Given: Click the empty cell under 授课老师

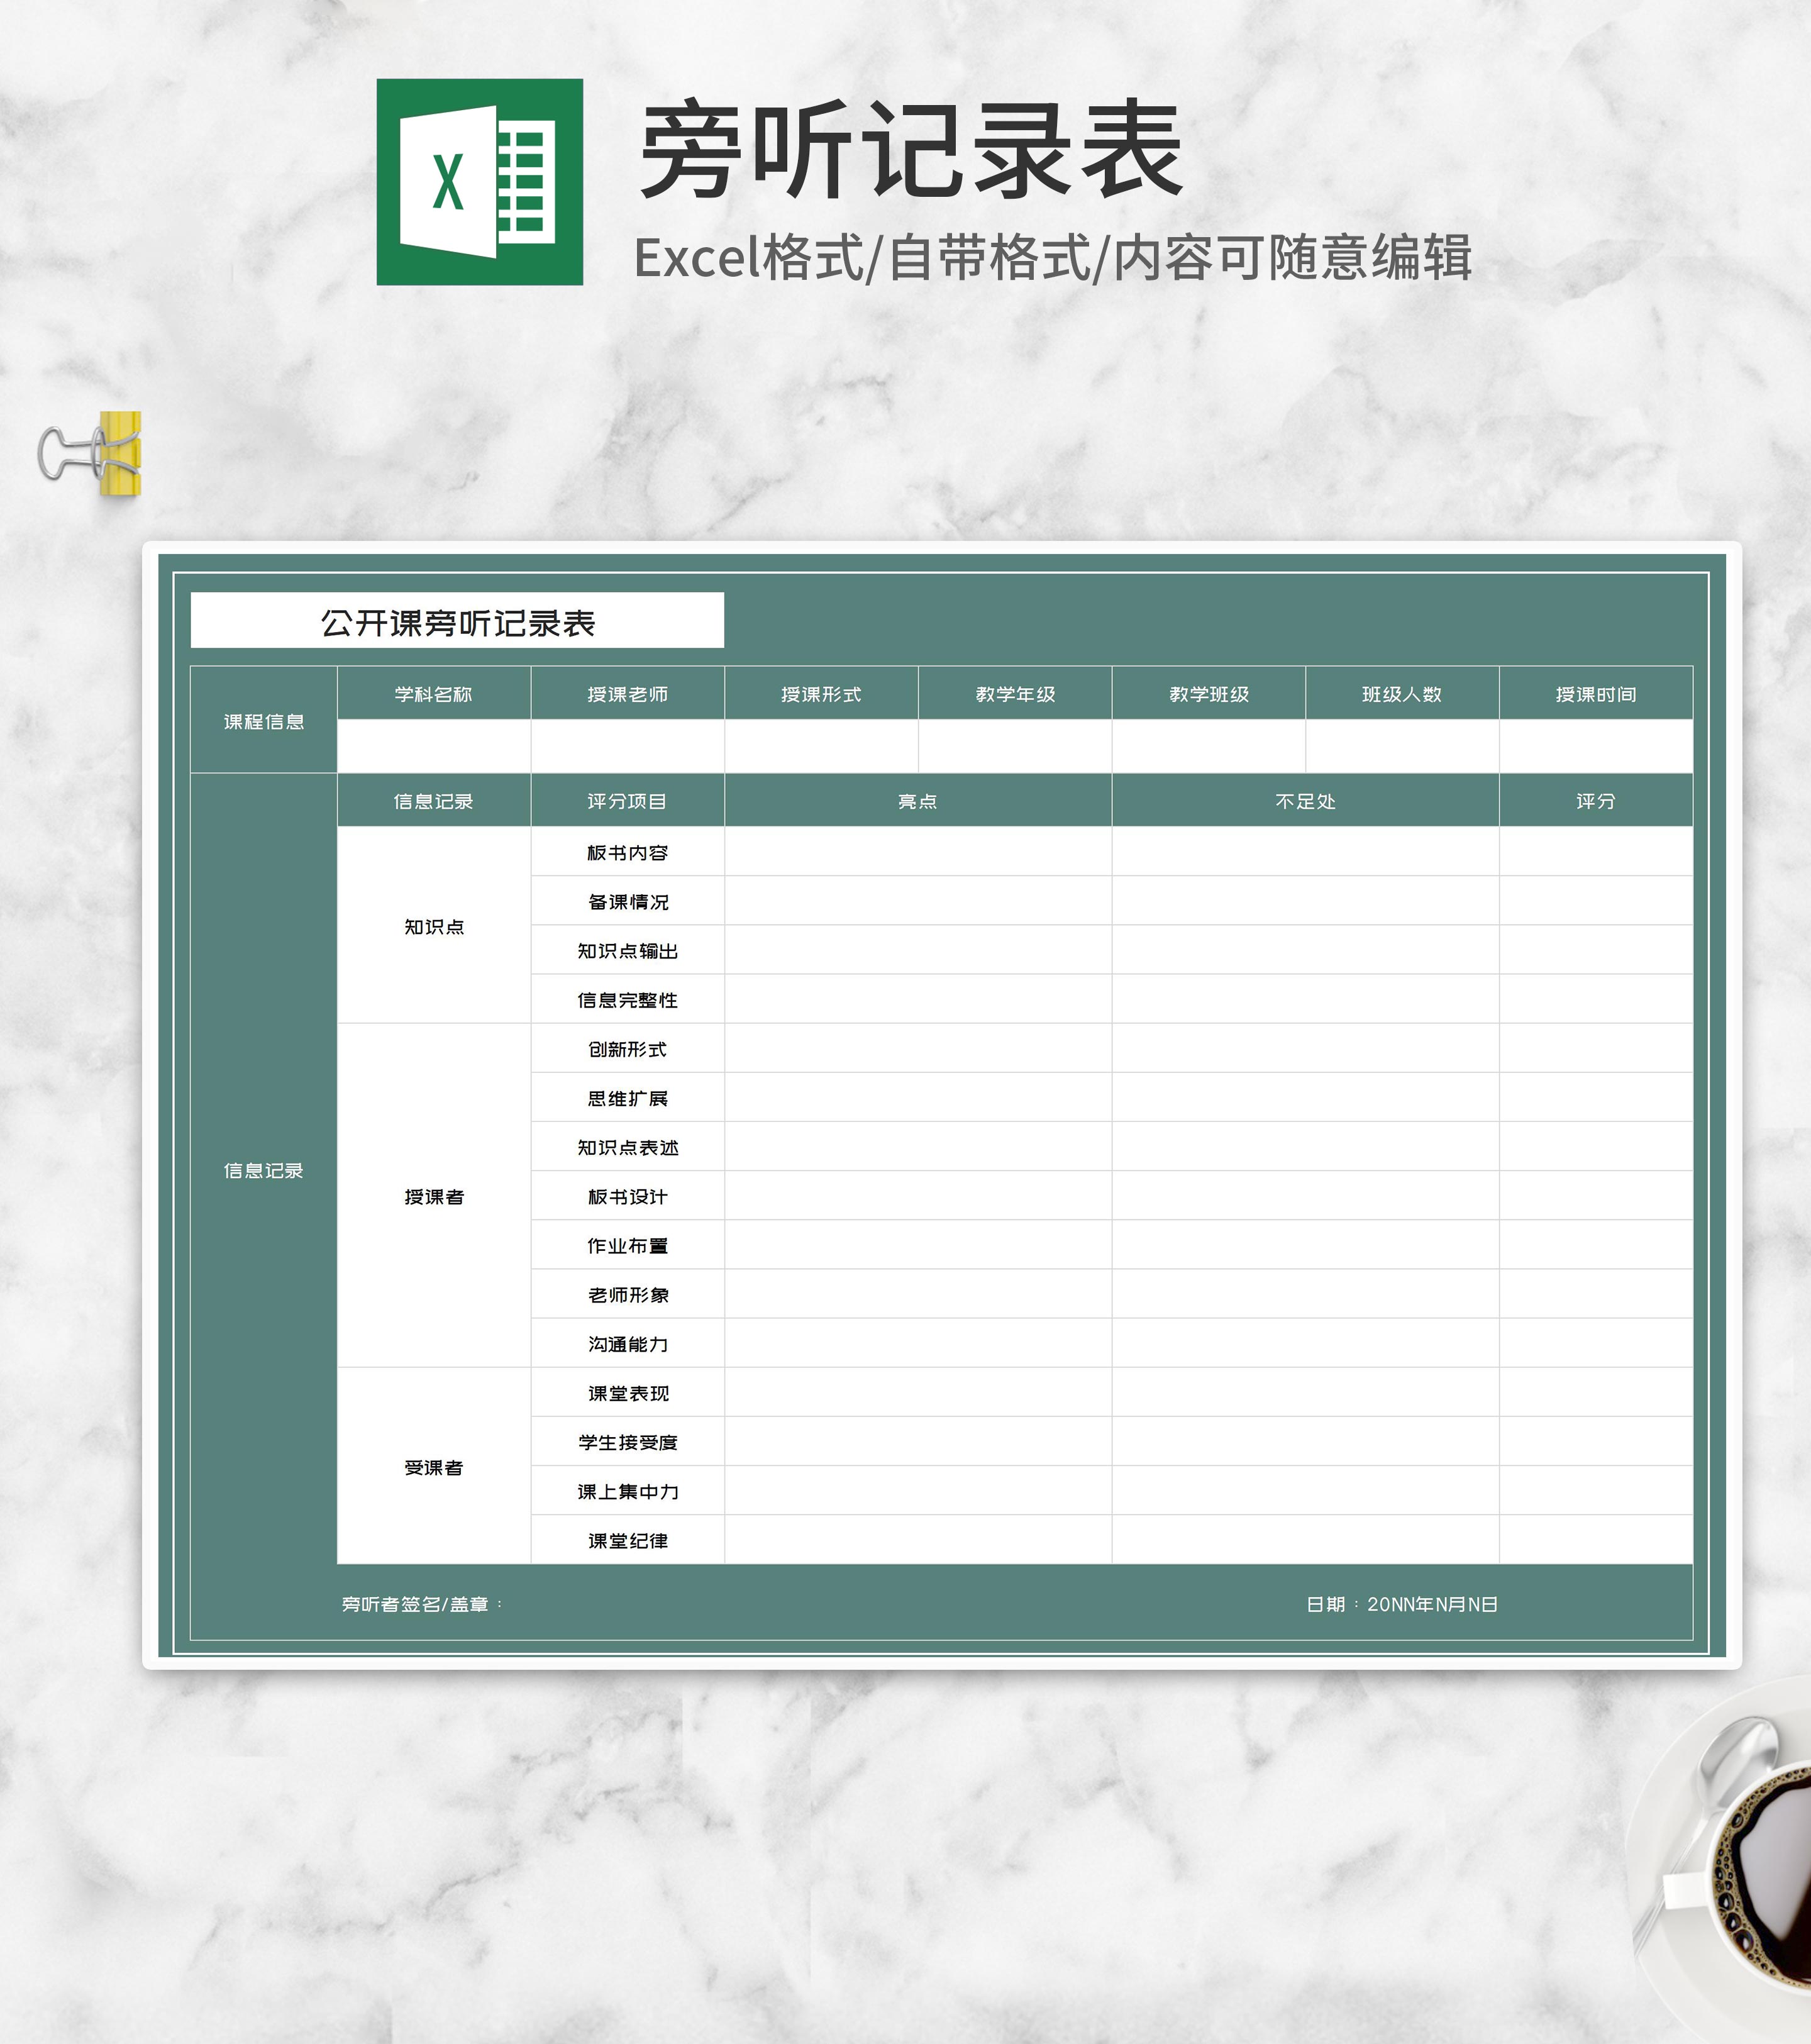Looking at the screenshot, I should point(627,746).
